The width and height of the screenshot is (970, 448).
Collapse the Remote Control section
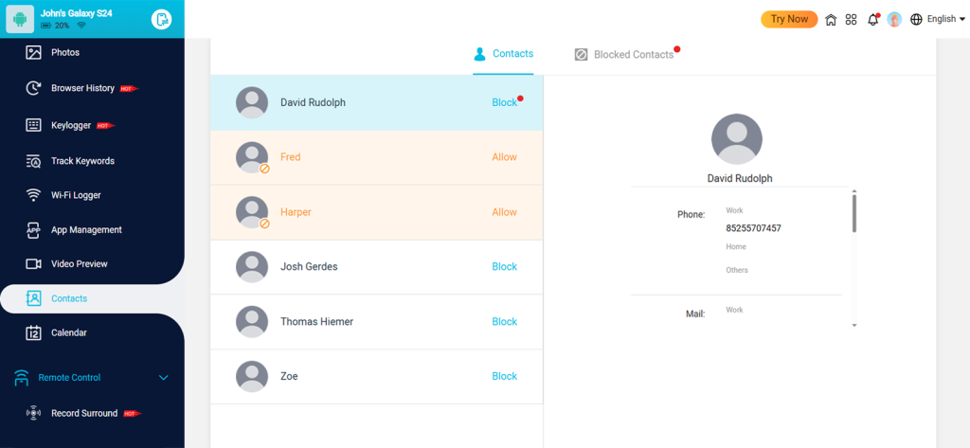163,378
